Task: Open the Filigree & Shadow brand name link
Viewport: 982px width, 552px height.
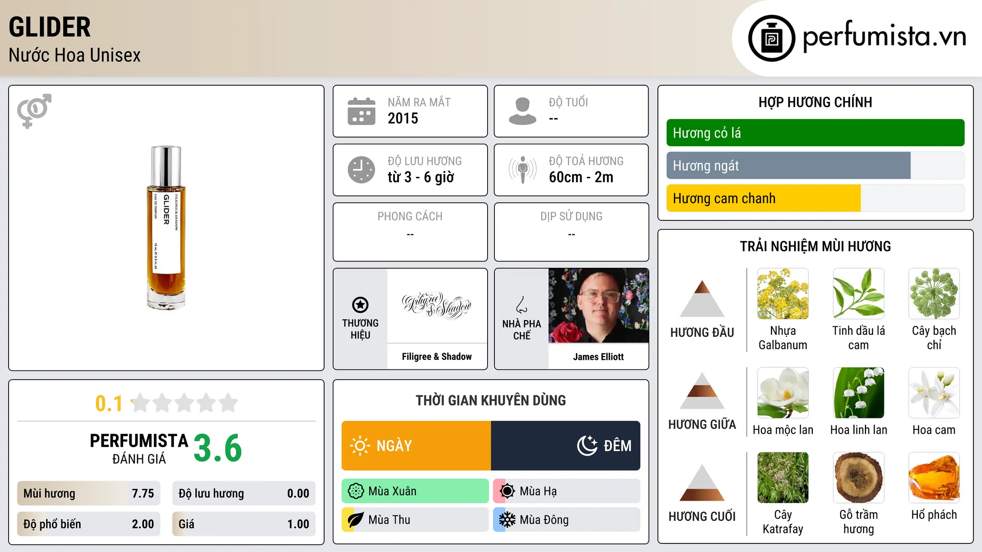Action: (437, 356)
